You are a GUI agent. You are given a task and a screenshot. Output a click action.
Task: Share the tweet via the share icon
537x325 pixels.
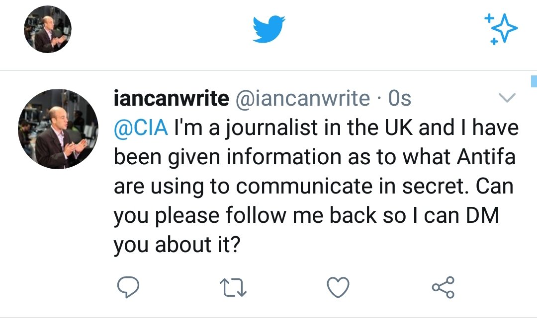[x=443, y=287]
